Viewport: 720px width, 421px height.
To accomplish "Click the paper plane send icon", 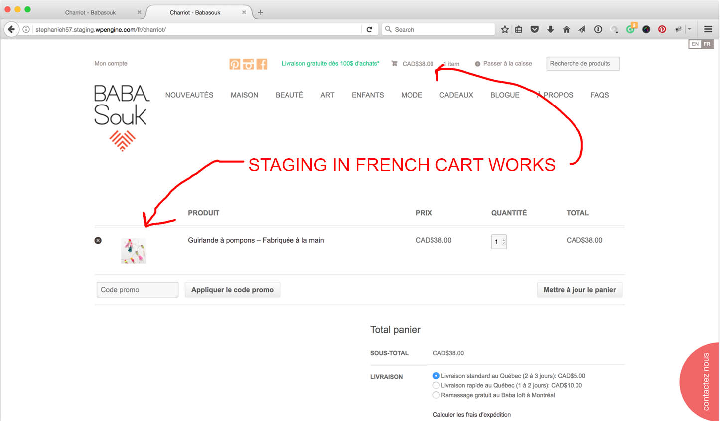I will 582,29.
